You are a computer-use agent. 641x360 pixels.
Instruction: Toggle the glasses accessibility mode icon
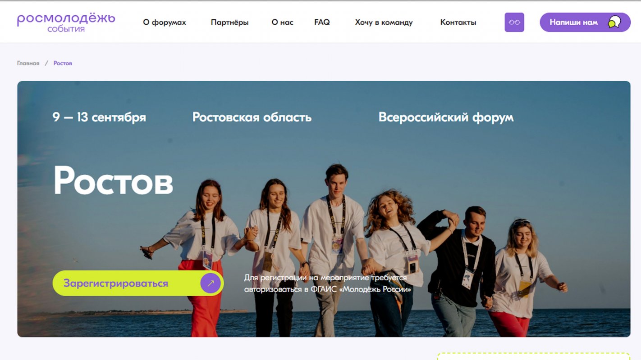click(514, 22)
